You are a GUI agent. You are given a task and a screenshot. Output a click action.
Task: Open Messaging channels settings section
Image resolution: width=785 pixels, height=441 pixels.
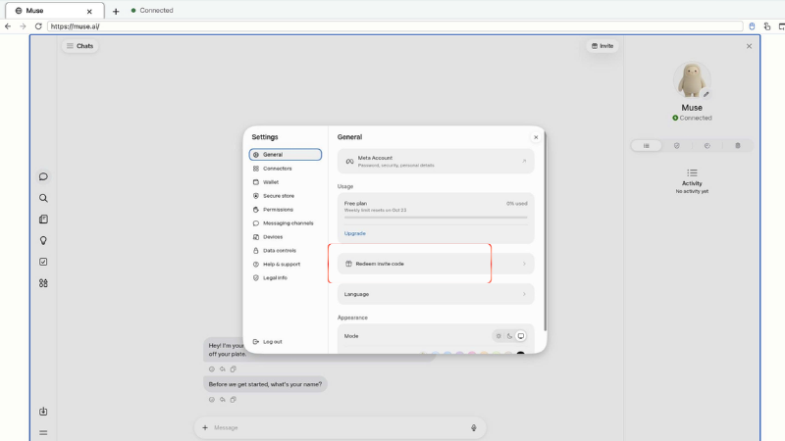(x=286, y=223)
